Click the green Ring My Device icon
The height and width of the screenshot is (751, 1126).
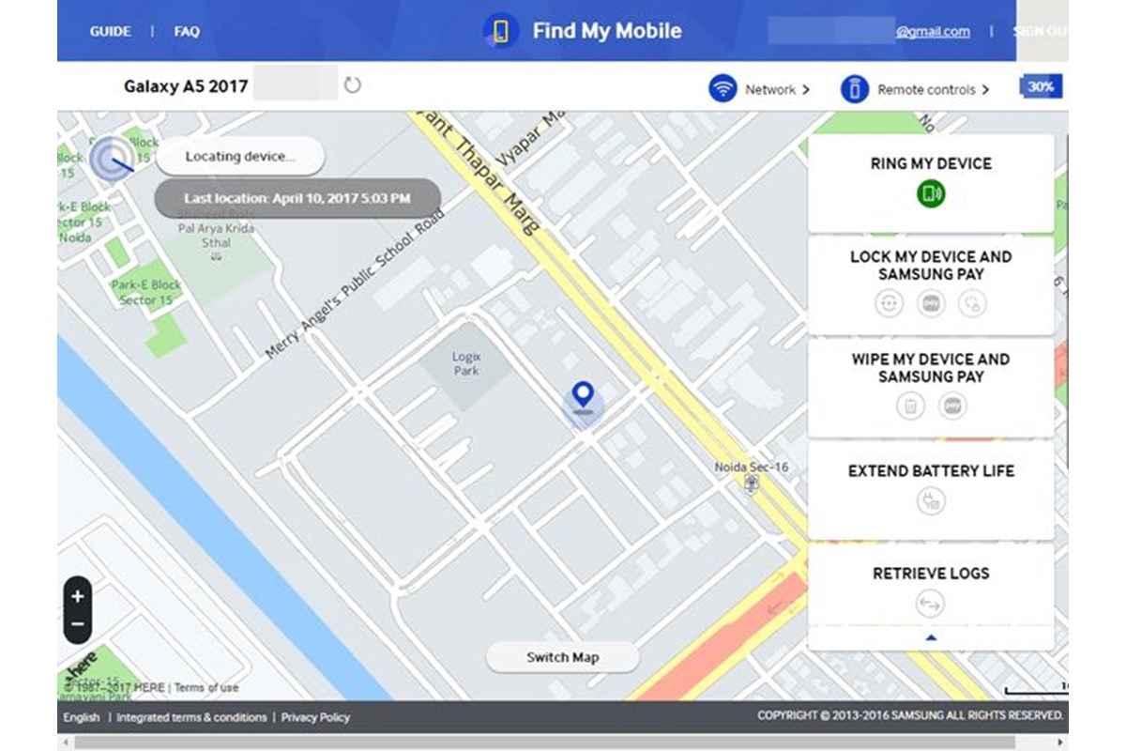click(x=931, y=194)
